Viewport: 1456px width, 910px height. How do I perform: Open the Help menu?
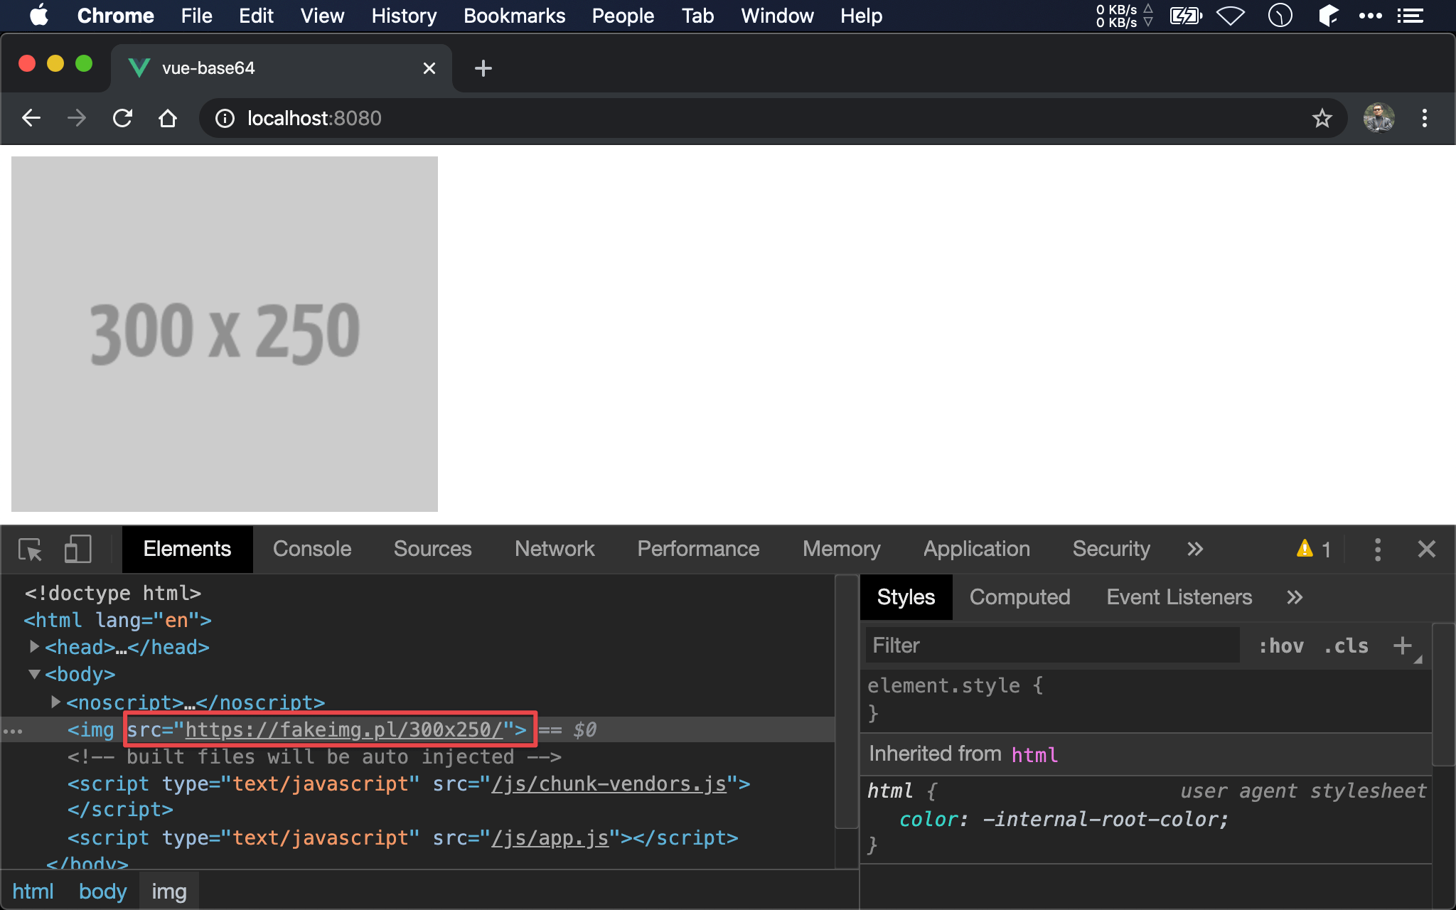click(861, 16)
